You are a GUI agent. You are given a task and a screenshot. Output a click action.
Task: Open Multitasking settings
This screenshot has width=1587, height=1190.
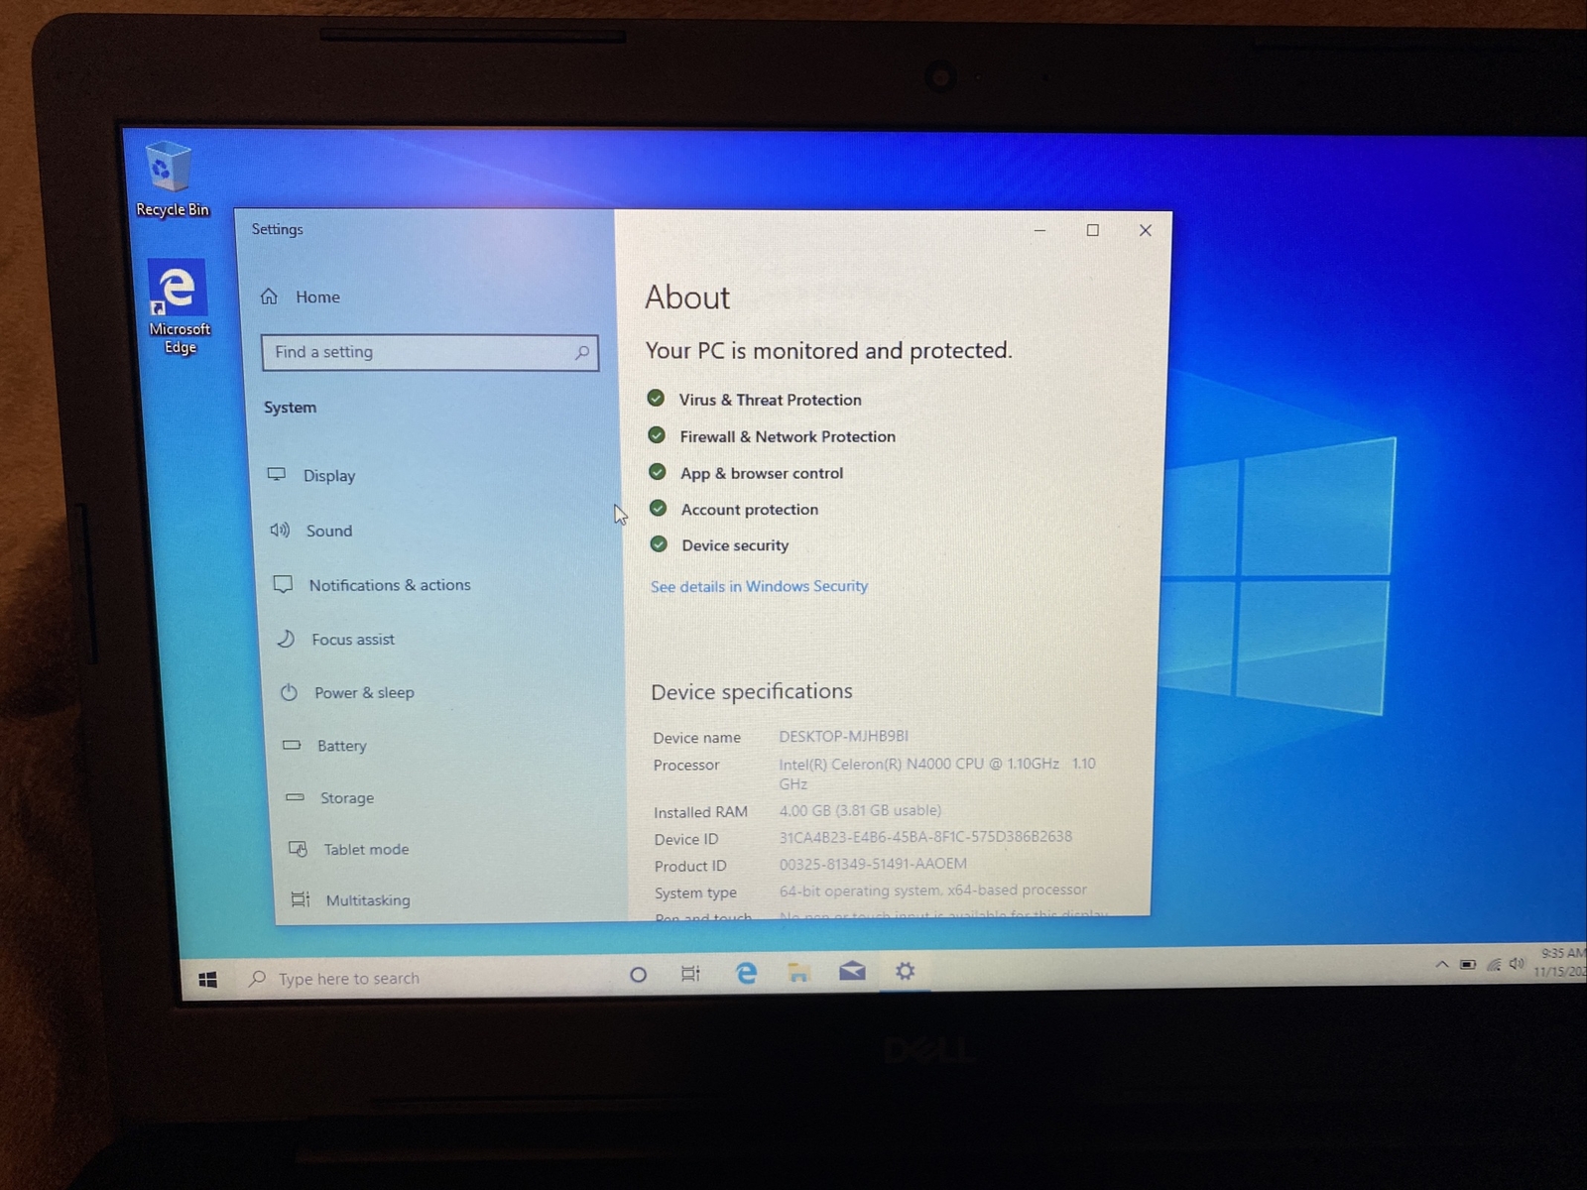click(350, 899)
